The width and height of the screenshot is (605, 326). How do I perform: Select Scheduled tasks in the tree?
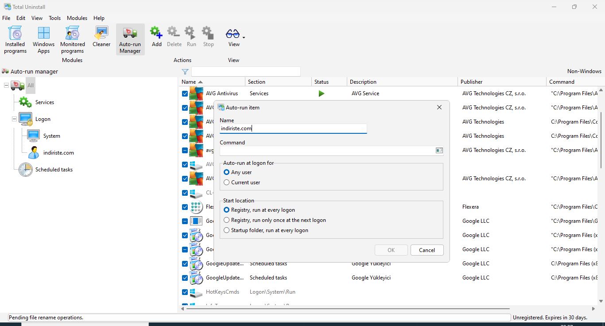click(54, 170)
